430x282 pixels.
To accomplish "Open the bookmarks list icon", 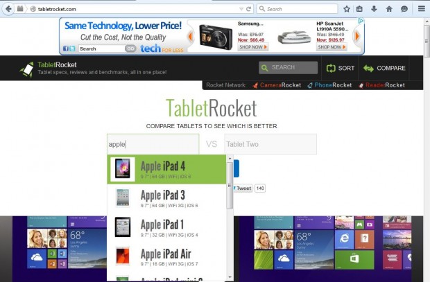I will pyautogui.click(x=359, y=9).
